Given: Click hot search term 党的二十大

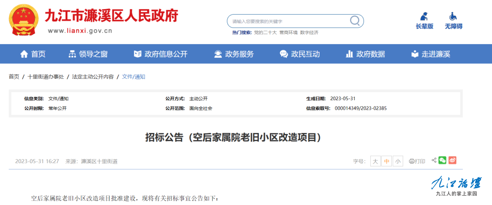Looking at the screenshot, I should [x=265, y=33].
